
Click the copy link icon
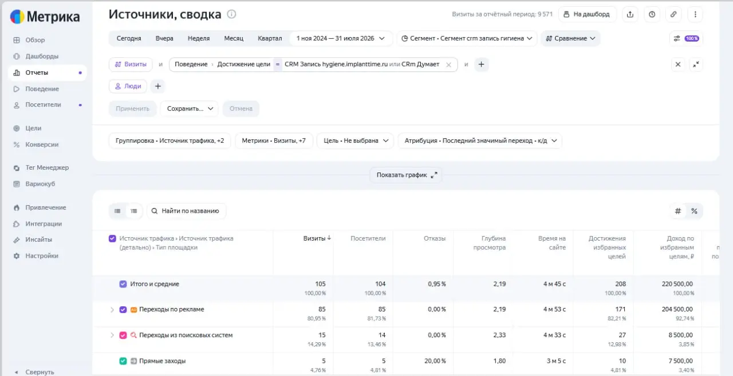coord(673,14)
